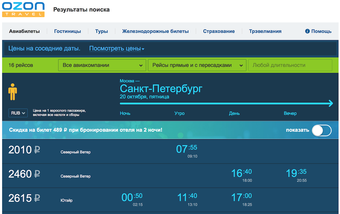Click the '20 октября, пятница' date text
The width and height of the screenshot is (340, 214).
click(144, 97)
